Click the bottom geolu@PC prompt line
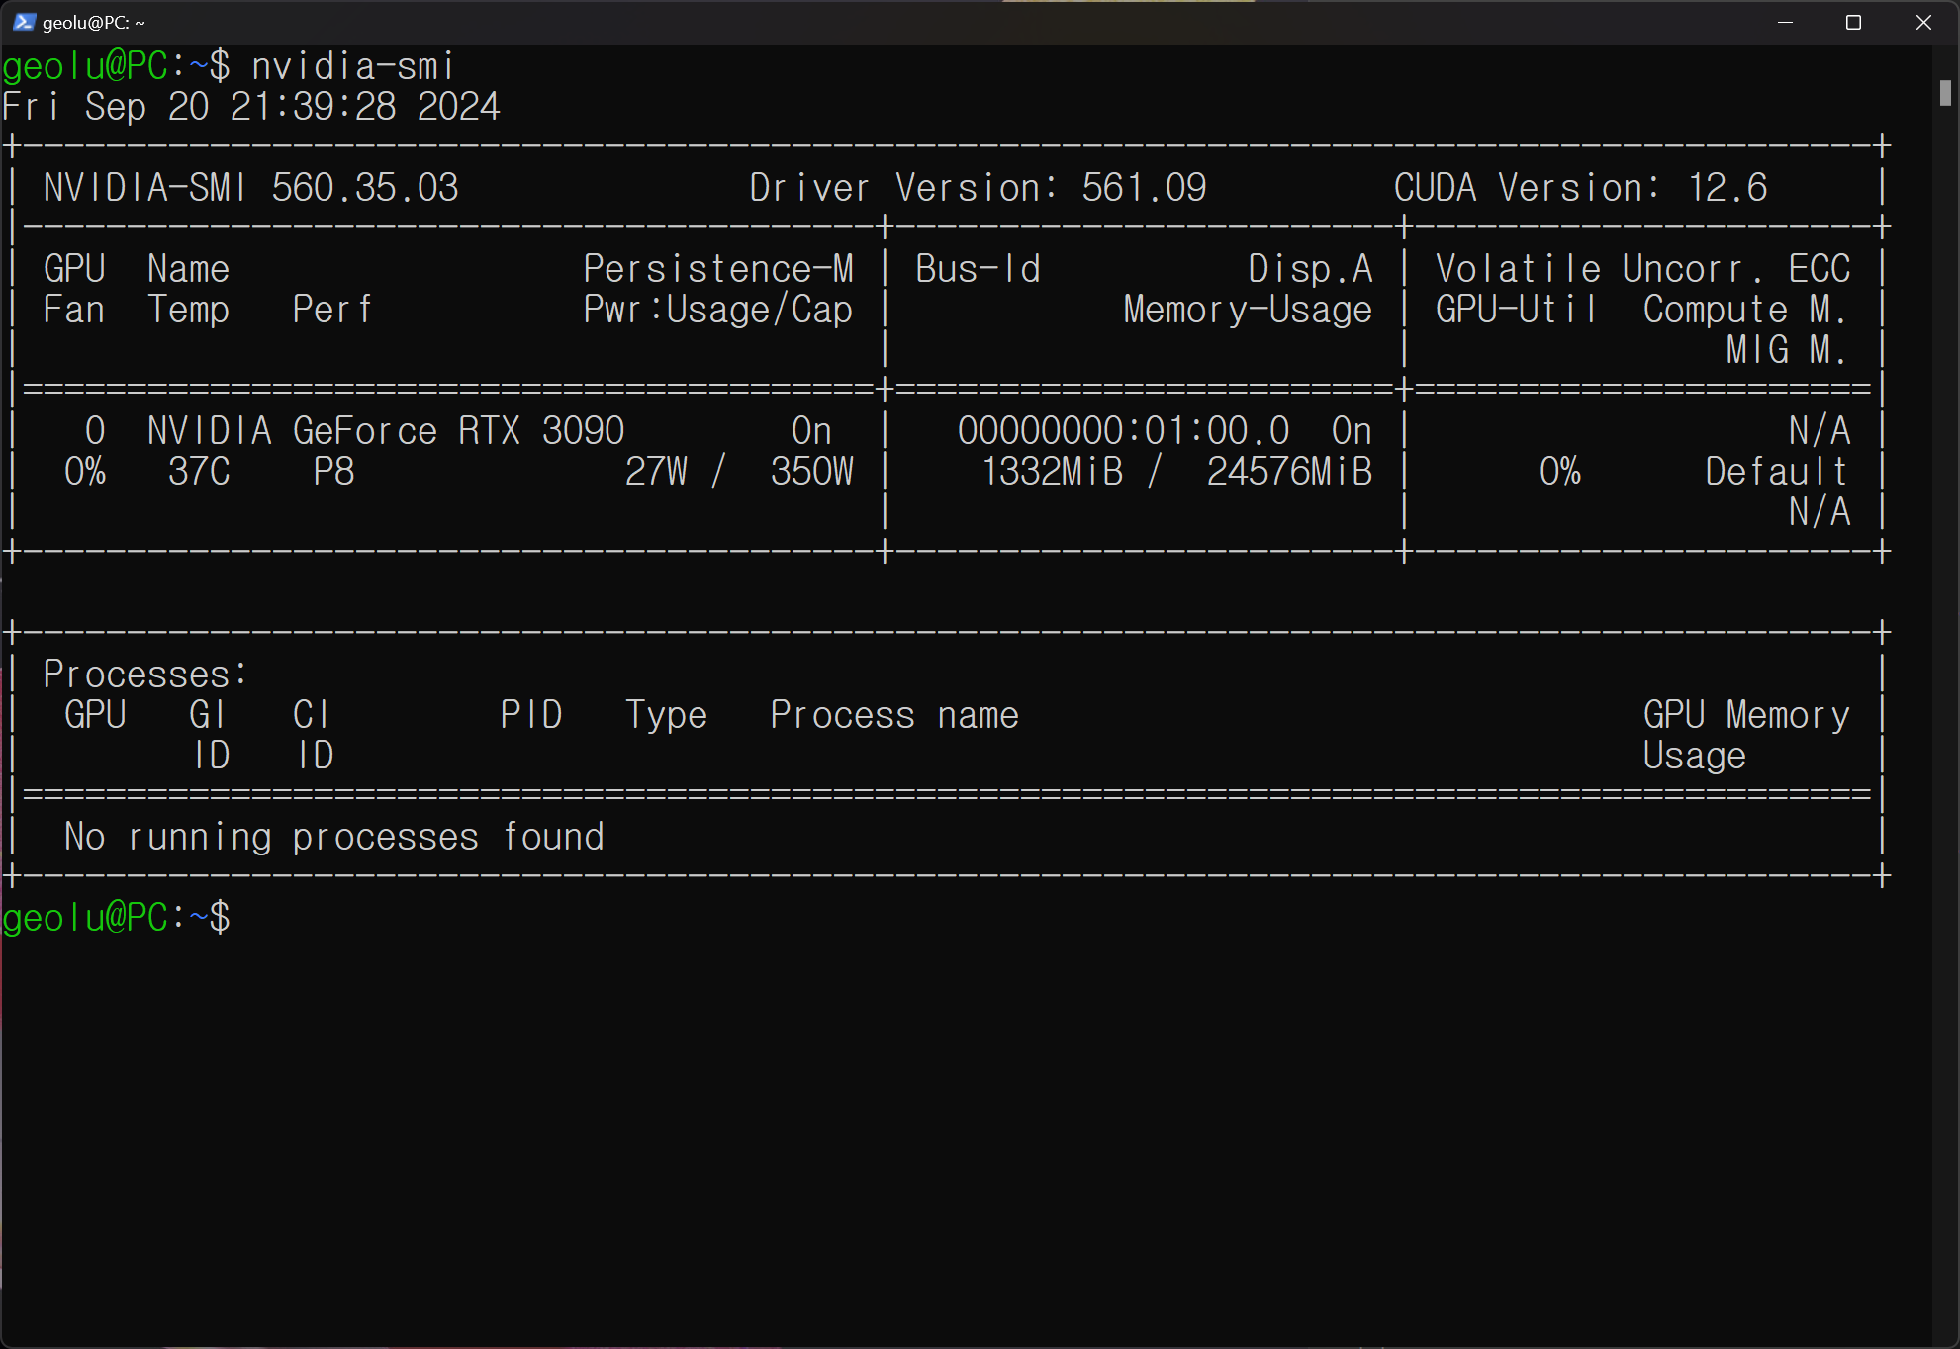 point(116,918)
